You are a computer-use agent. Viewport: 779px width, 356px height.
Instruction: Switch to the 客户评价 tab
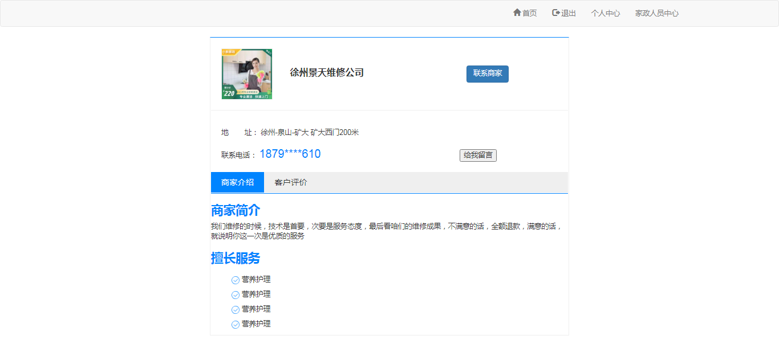point(290,182)
